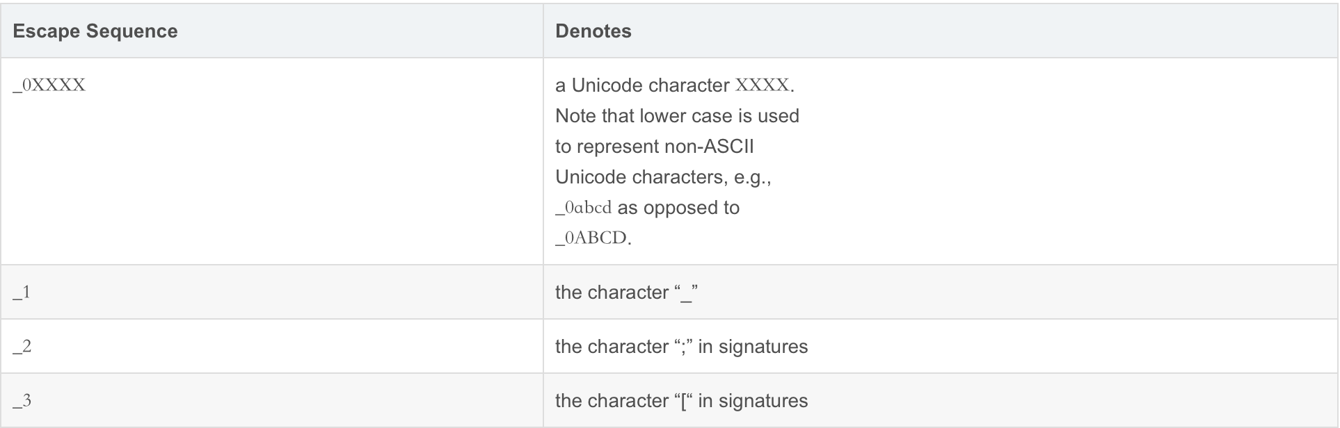Click the "Note that lower case is used" line
The width and height of the screenshot is (1340, 428).
677,116
